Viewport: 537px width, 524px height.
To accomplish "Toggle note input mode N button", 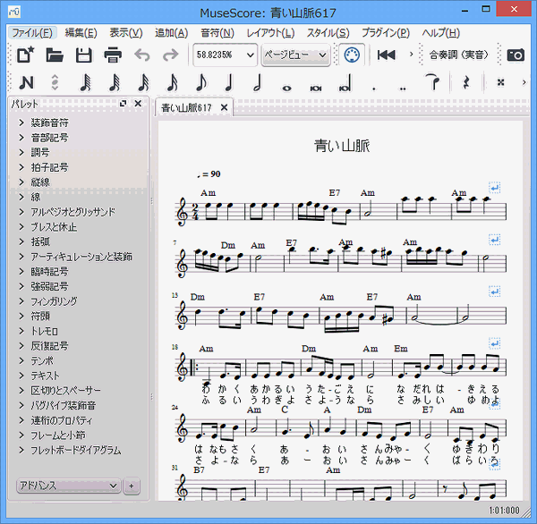I will click(x=26, y=82).
